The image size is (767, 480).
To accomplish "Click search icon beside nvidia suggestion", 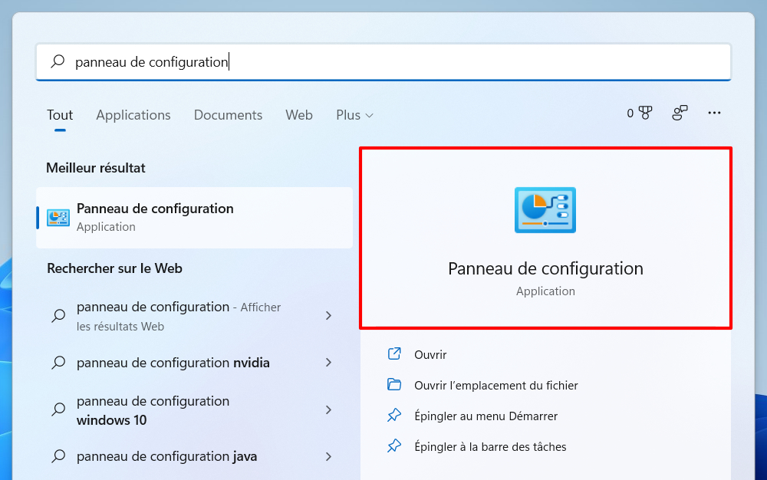I will click(59, 363).
